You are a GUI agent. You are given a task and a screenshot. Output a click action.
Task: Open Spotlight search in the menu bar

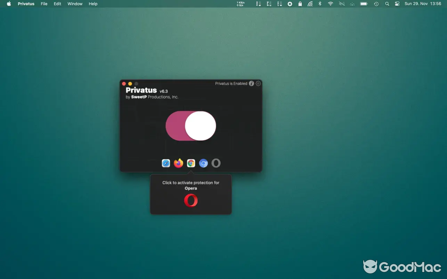(x=387, y=4)
